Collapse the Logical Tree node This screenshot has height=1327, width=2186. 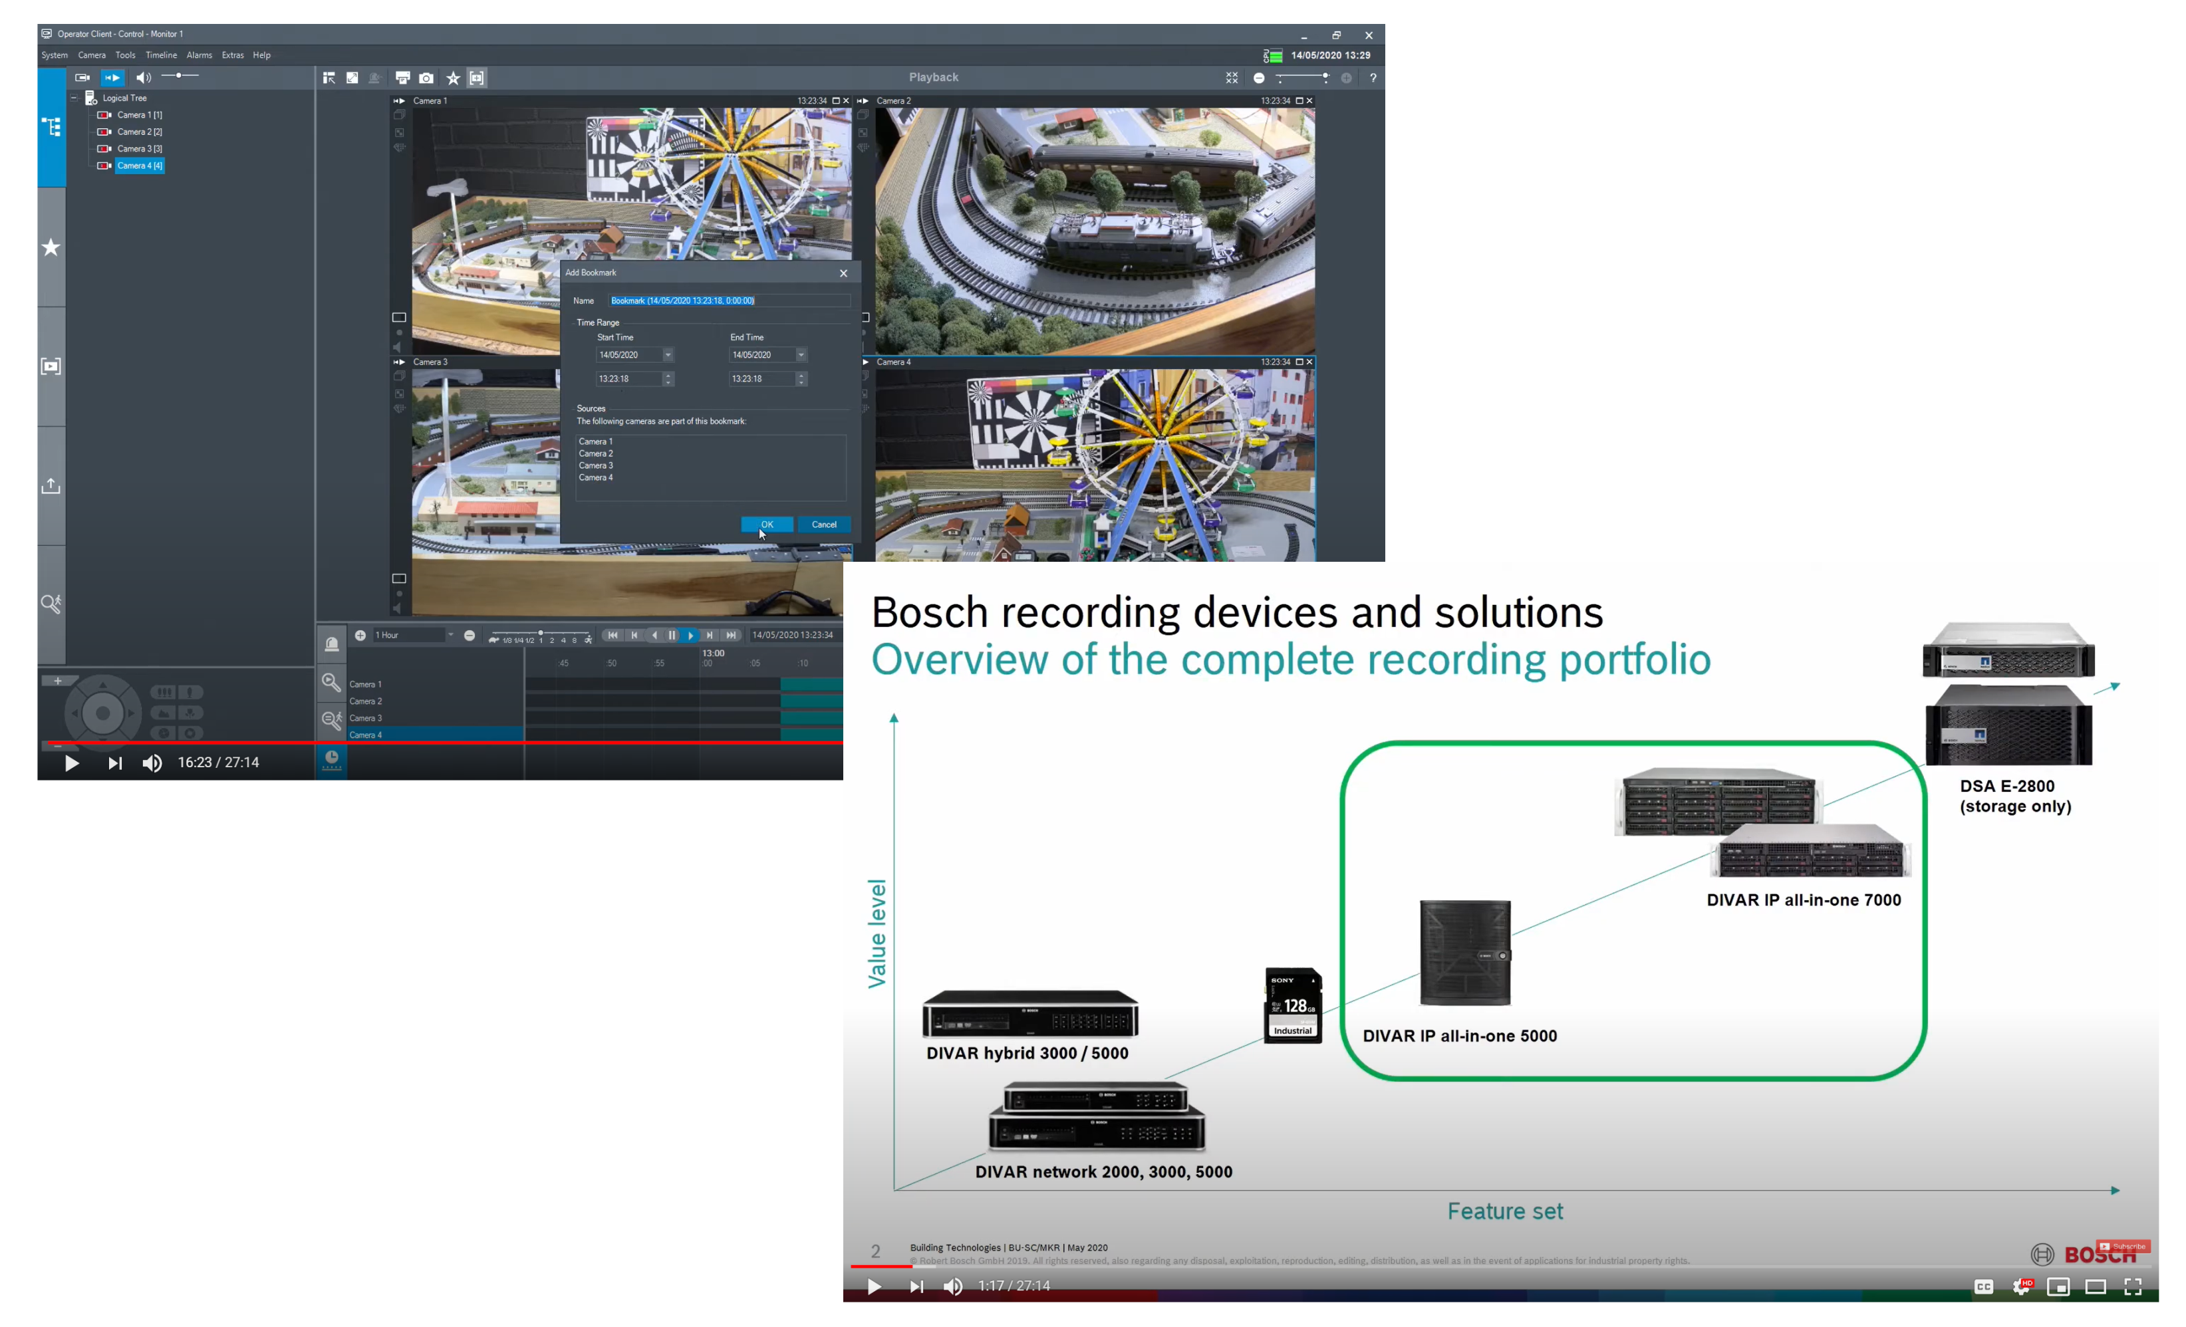74,98
